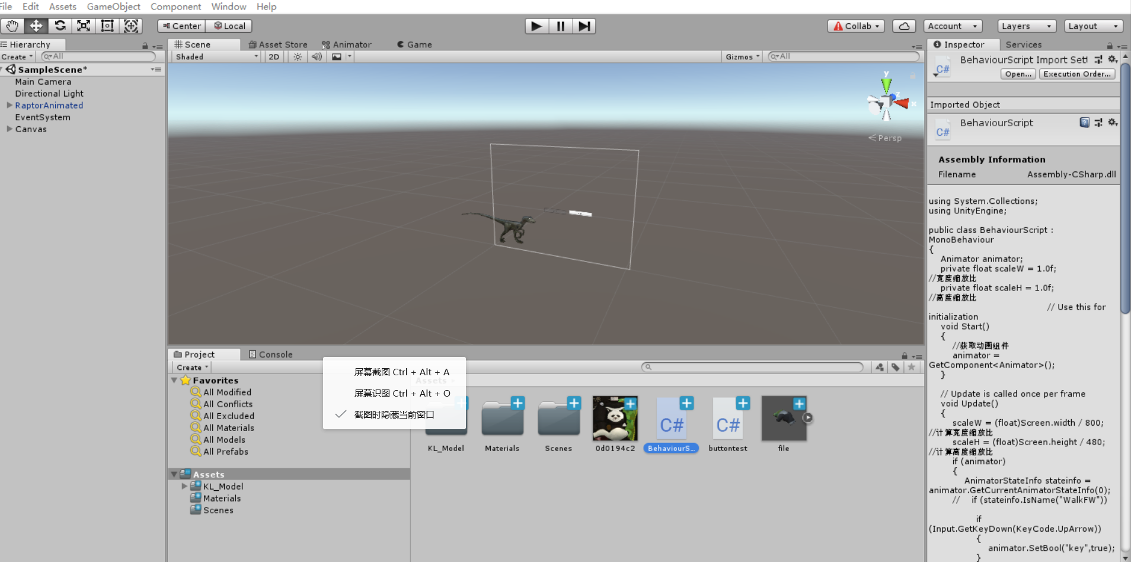The height and width of the screenshot is (562, 1131).
Task: Open Unity Cloud services panel
Action: pyautogui.click(x=904, y=25)
